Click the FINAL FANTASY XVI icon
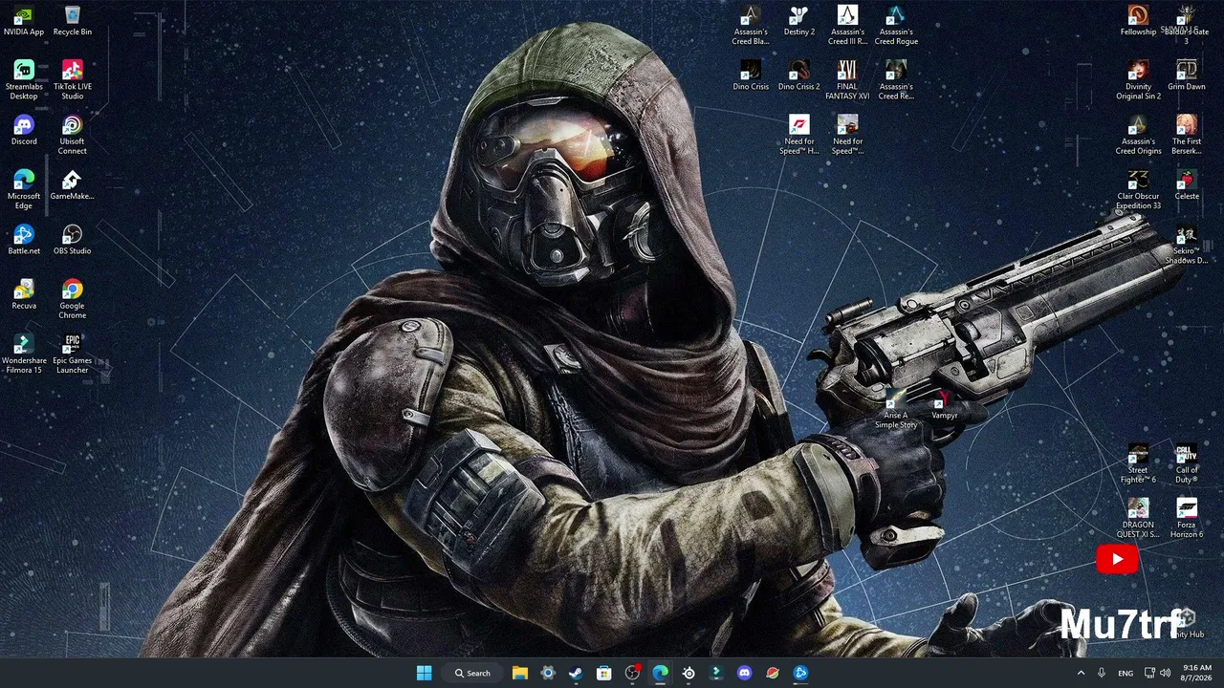 [847, 80]
